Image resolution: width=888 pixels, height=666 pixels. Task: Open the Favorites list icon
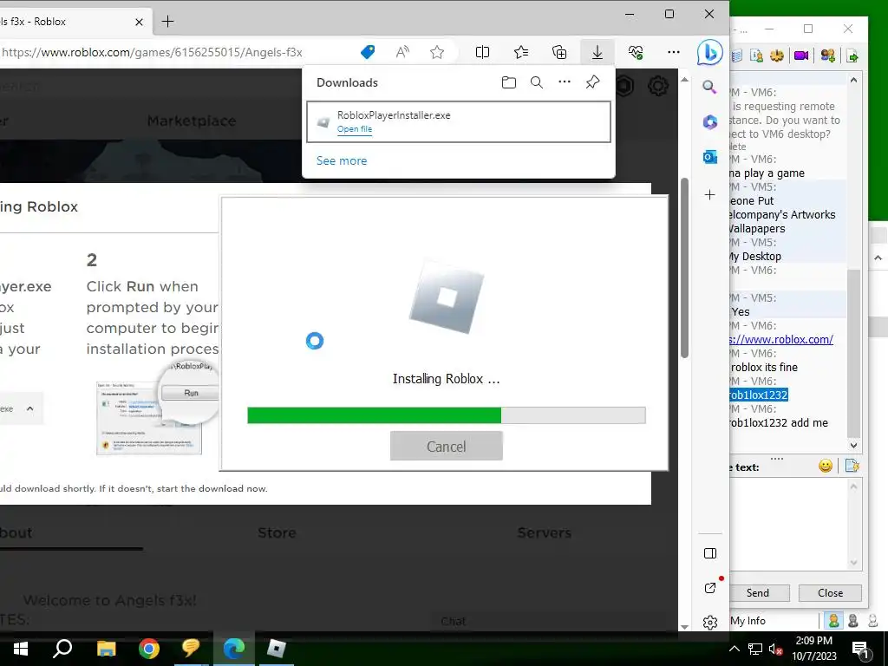(x=521, y=52)
